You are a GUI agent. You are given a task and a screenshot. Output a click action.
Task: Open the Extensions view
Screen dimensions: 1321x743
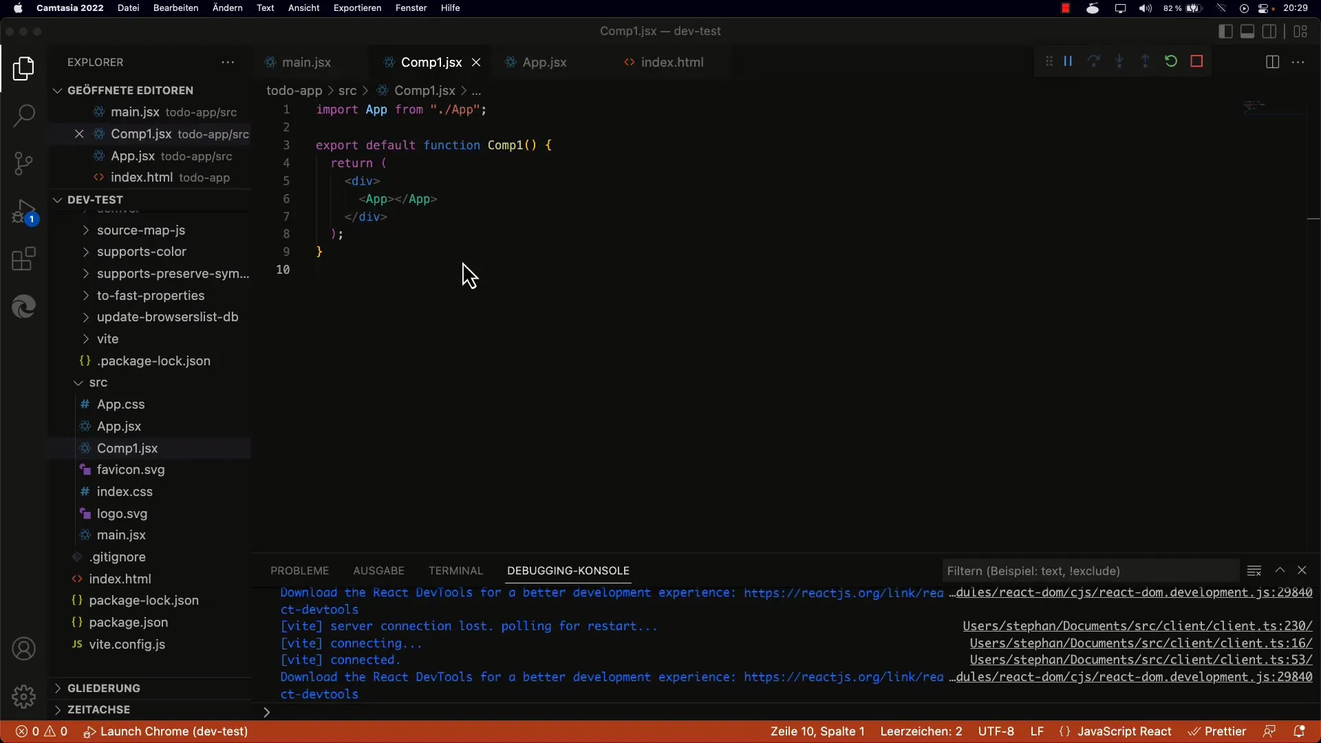point(24,259)
